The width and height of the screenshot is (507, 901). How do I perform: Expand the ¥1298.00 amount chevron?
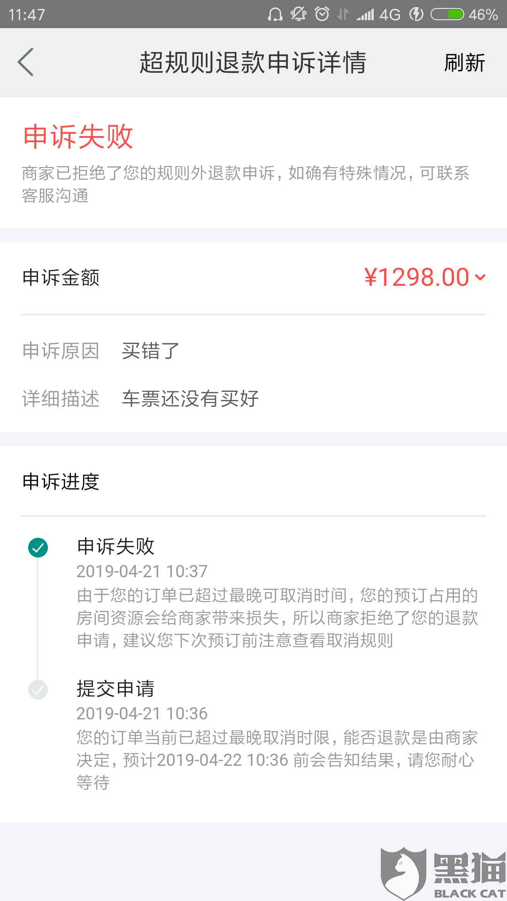[x=480, y=277]
